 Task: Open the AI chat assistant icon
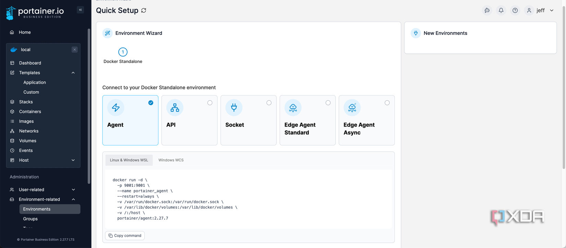pos(487,11)
